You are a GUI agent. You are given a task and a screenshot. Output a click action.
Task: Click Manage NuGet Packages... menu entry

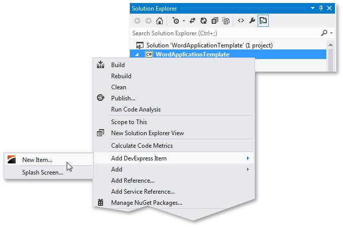click(x=146, y=203)
